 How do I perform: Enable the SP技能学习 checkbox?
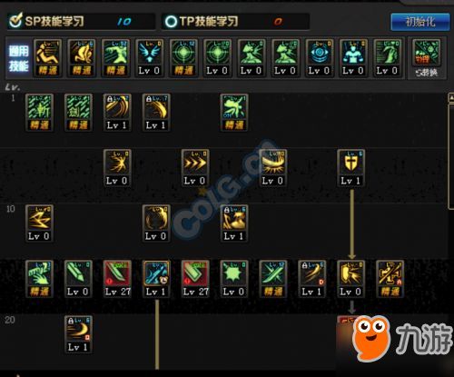pyautogui.click(x=15, y=21)
